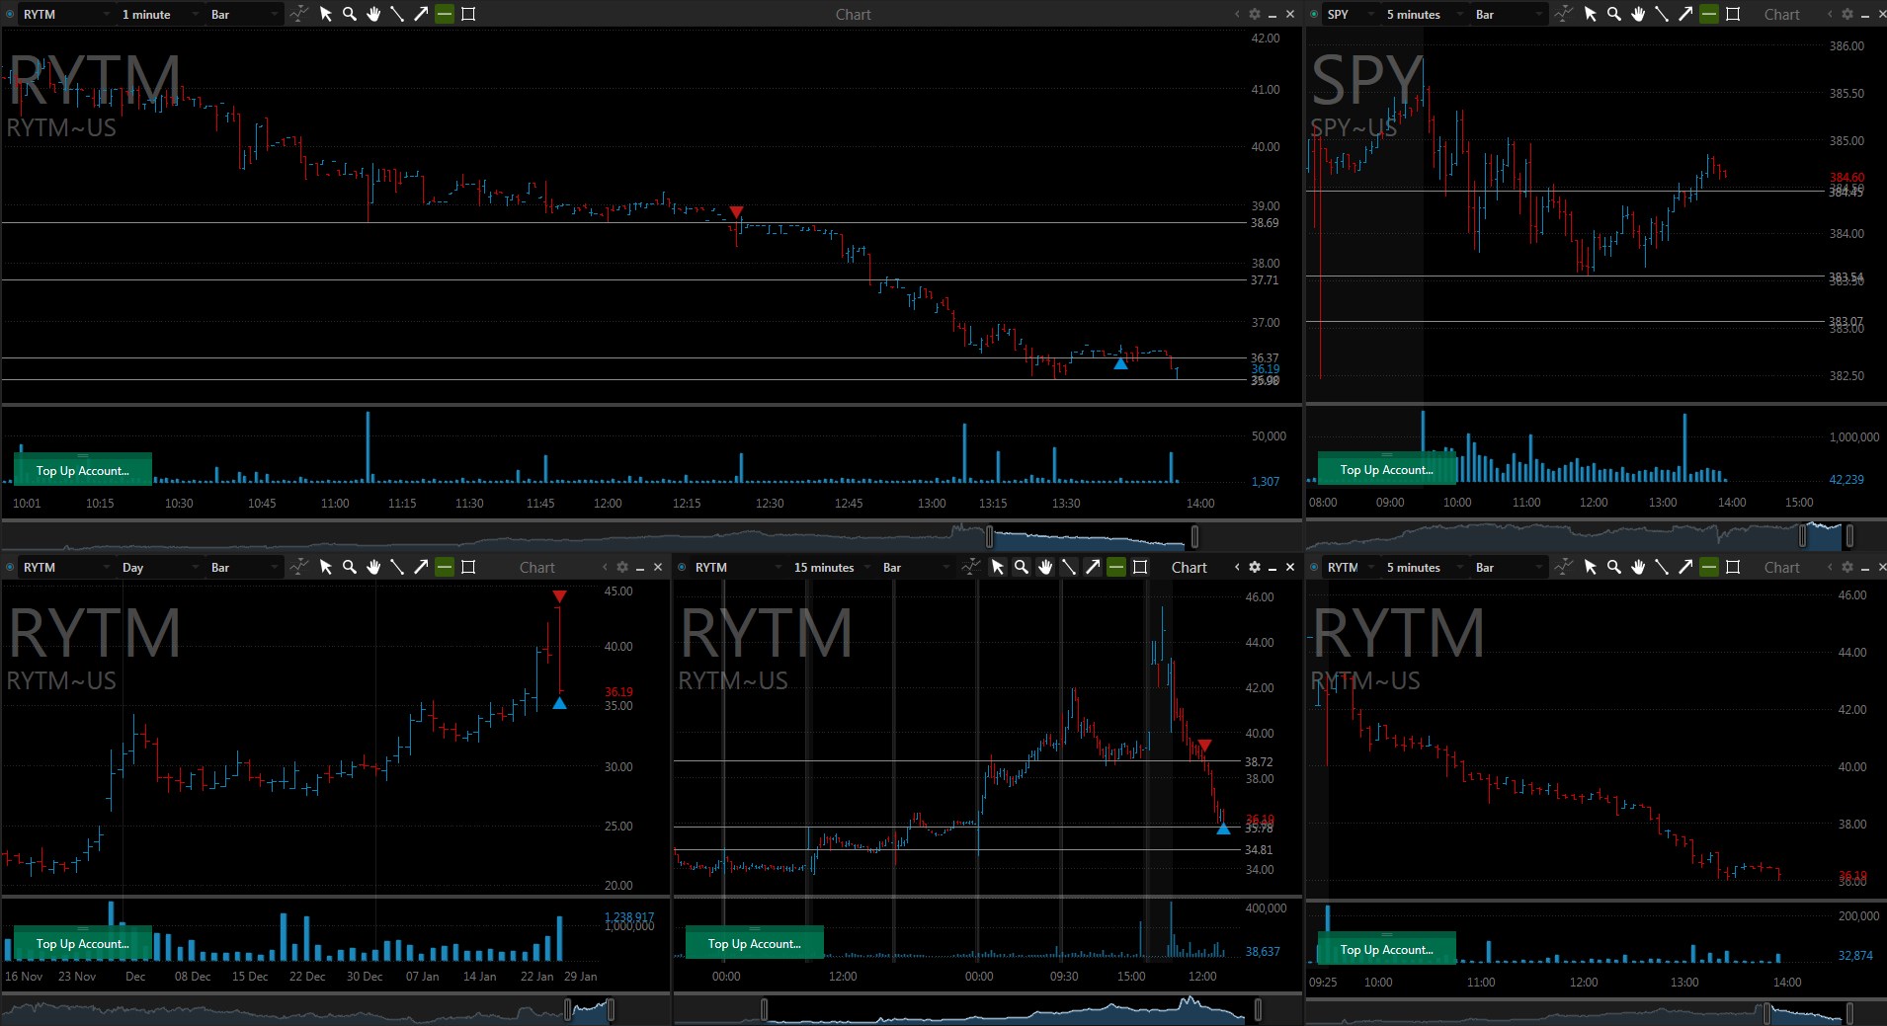
Task: Open settings gear of RYTM Day chart
Action: coord(622,567)
